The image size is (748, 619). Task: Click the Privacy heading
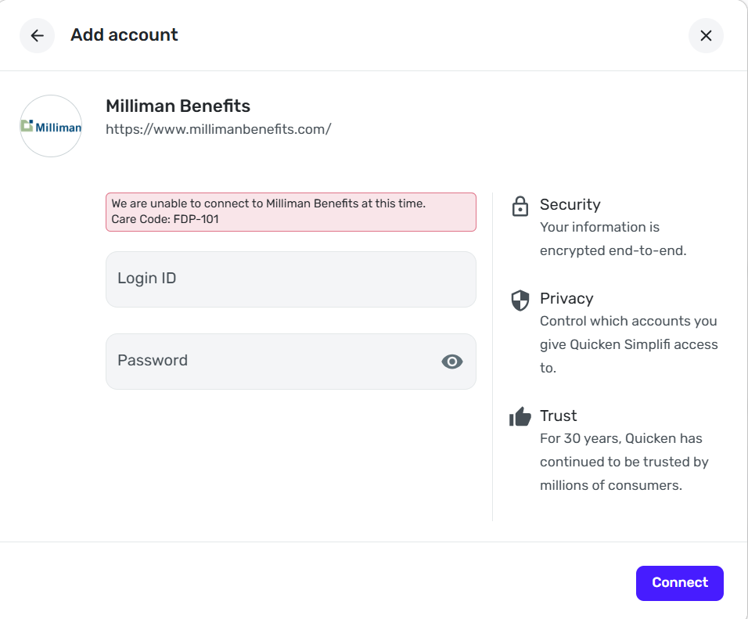[x=566, y=298]
